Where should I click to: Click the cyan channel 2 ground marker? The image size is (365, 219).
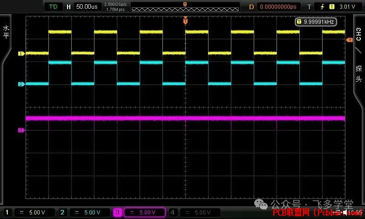point(21,84)
